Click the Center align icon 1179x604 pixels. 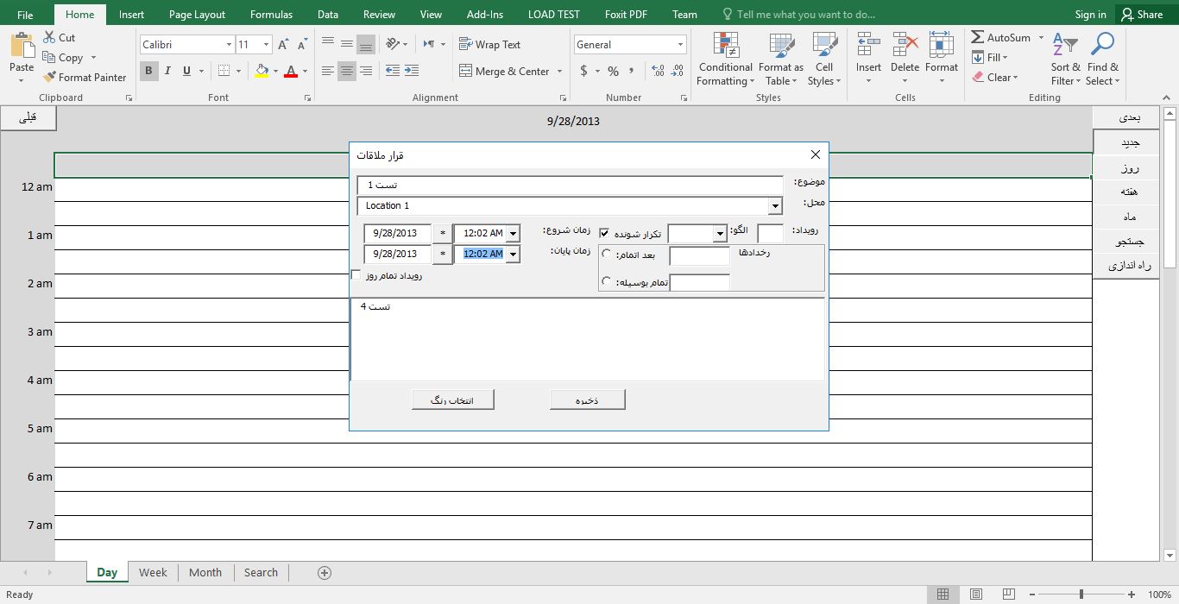(x=347, y=71)
